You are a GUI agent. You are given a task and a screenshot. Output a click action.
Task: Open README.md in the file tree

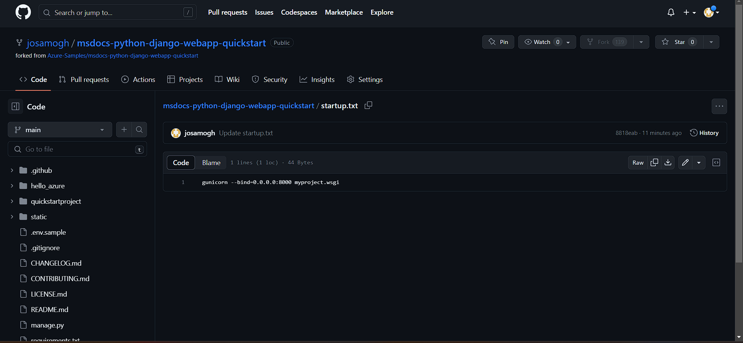tap(50, 309)
